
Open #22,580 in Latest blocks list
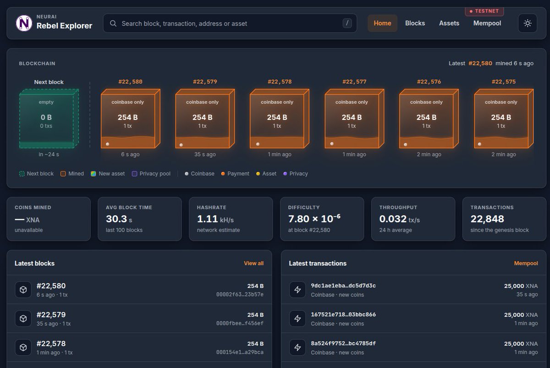click(51, 286)
